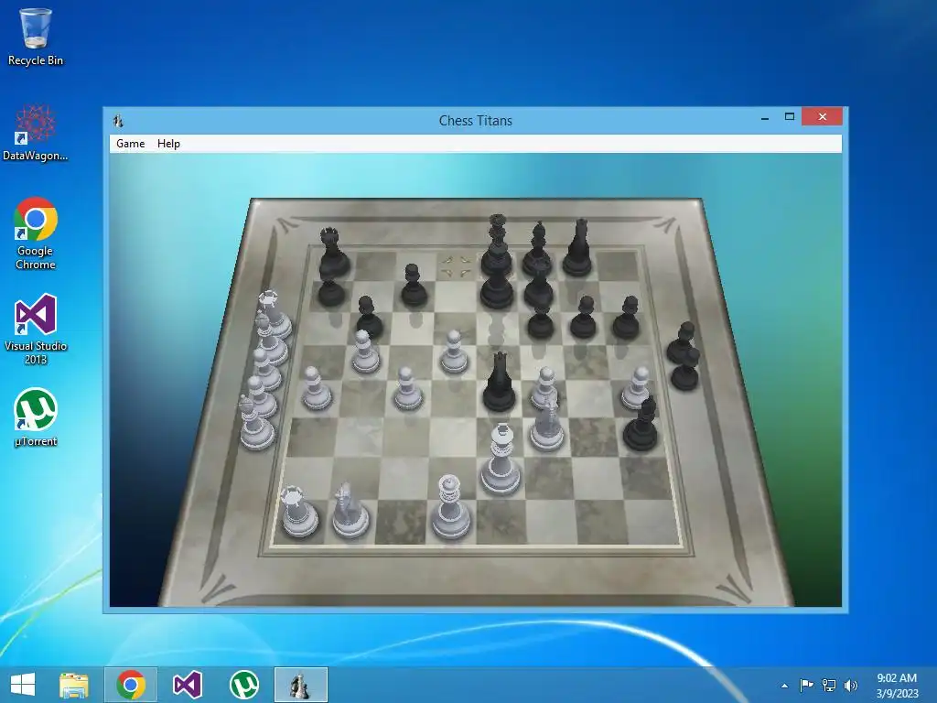Click the black bishop on f8

click(x=537, y=249)
